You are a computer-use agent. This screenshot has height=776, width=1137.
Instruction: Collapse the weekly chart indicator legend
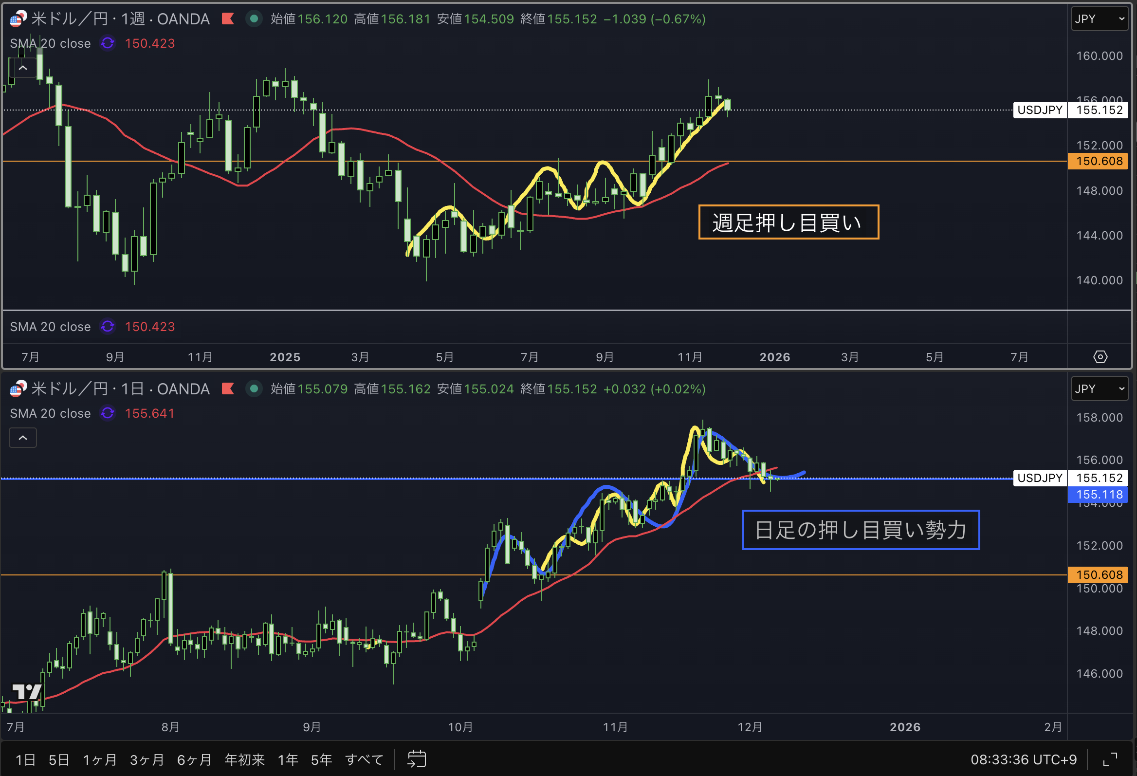point(22,68)
